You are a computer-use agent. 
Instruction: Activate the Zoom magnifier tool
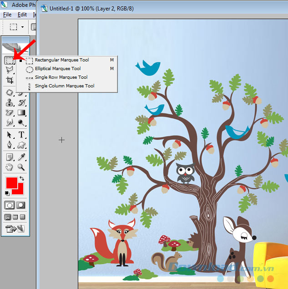click(21, 167)
